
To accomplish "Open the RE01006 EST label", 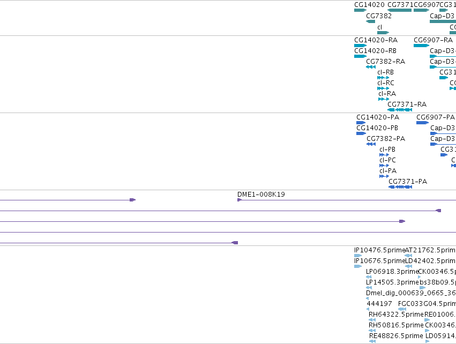I will point(440,315).
